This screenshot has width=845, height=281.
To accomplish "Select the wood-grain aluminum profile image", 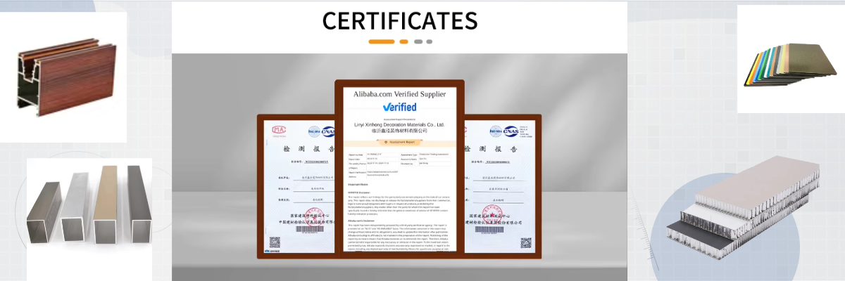I will pos(65,76).
